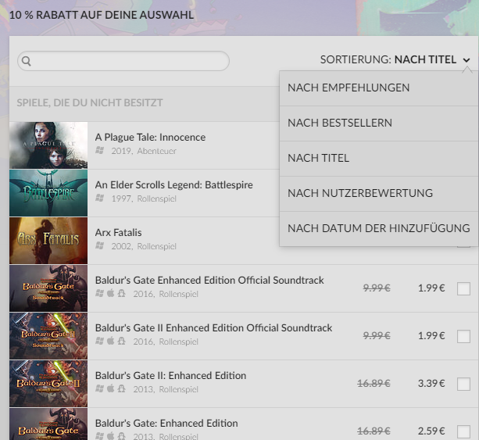Click Windows icon under A Plague Tale

pyautogui.click(x=99, y=150)
